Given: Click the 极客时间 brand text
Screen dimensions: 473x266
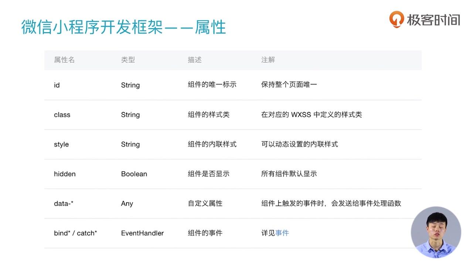Looking at the screenshot, I should (x=433, y=19).
